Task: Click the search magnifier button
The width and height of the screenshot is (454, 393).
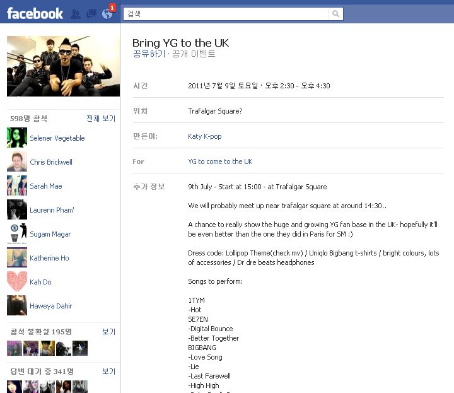Action: (x=335, y=14)
